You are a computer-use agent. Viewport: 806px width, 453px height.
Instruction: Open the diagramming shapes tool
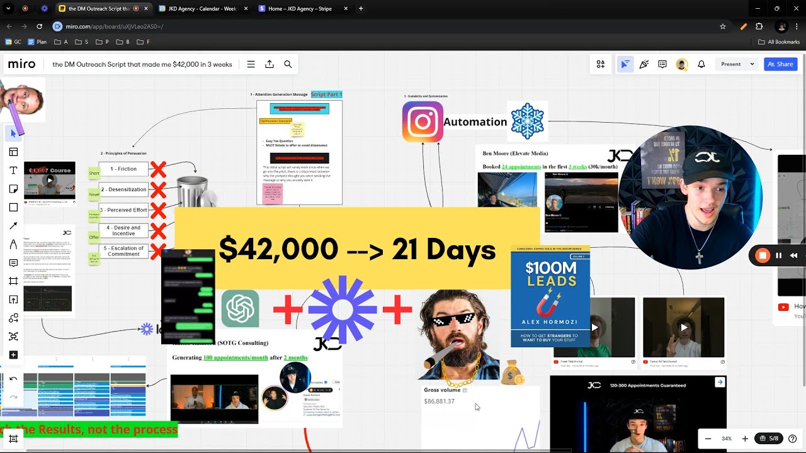[13, 318]
